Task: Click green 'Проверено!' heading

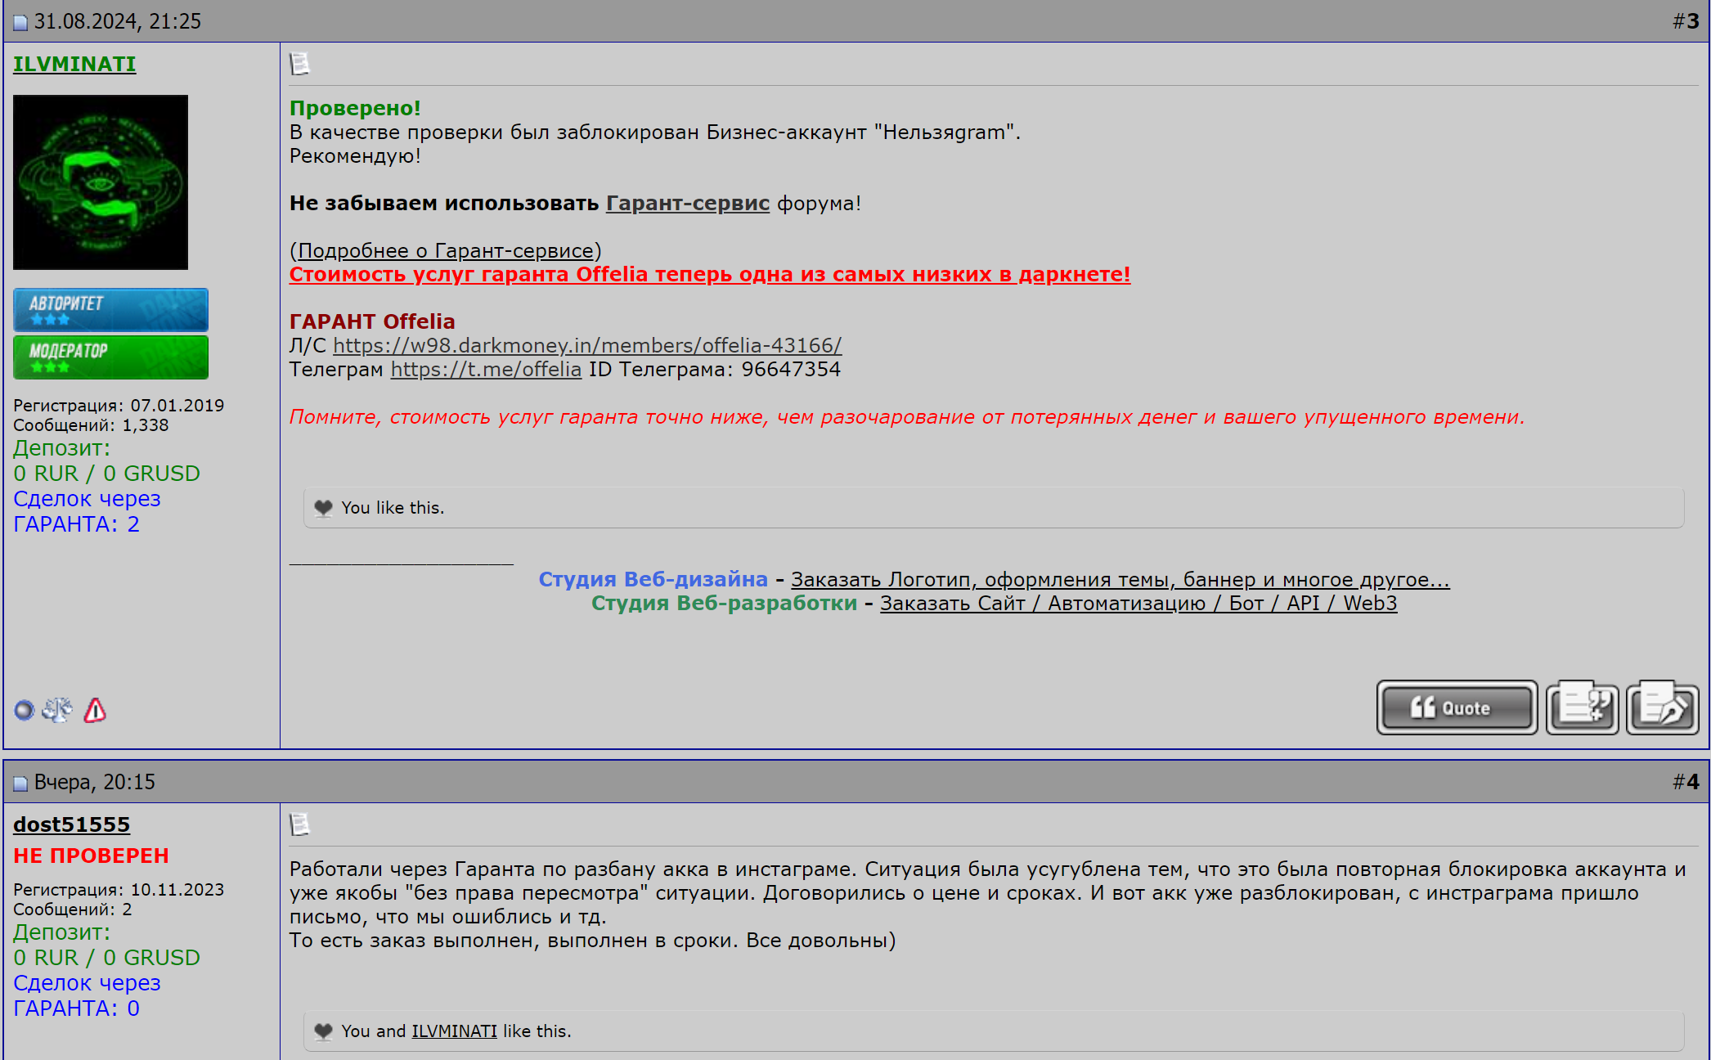Action: pos(355,108)
